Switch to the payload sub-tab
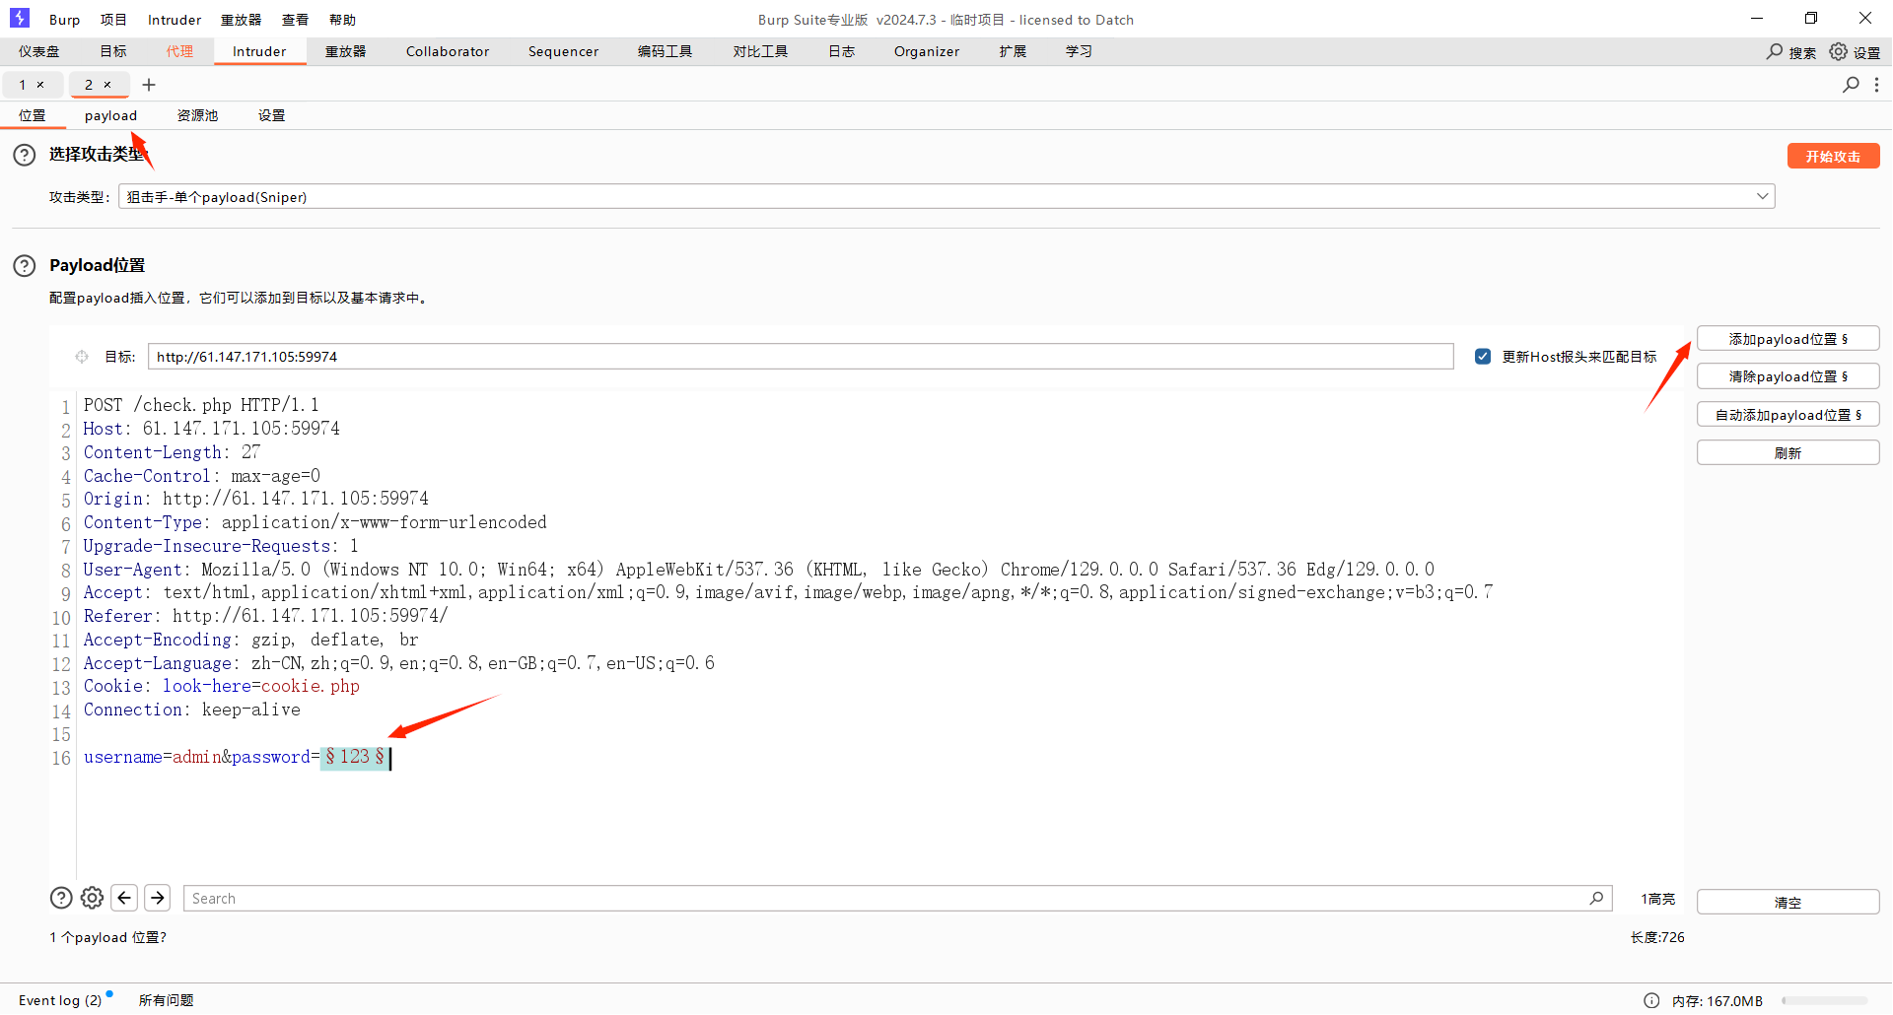 tap(110, 115)
